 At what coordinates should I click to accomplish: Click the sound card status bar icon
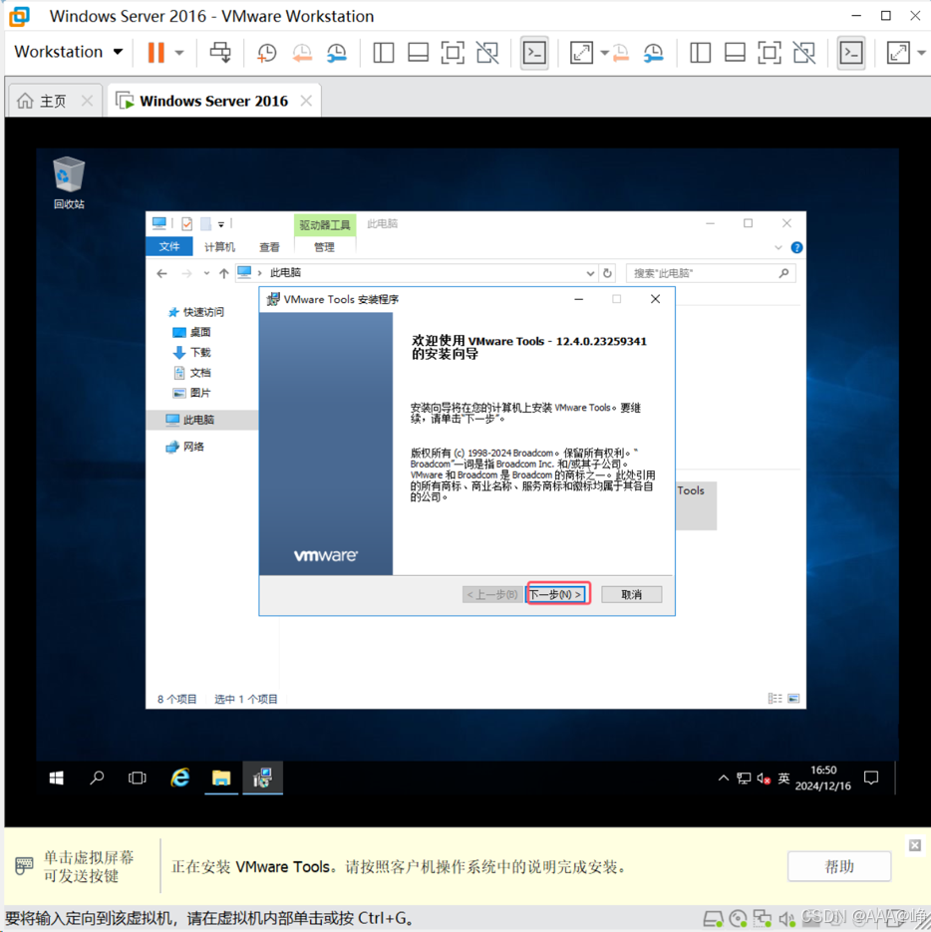point(786,919)
